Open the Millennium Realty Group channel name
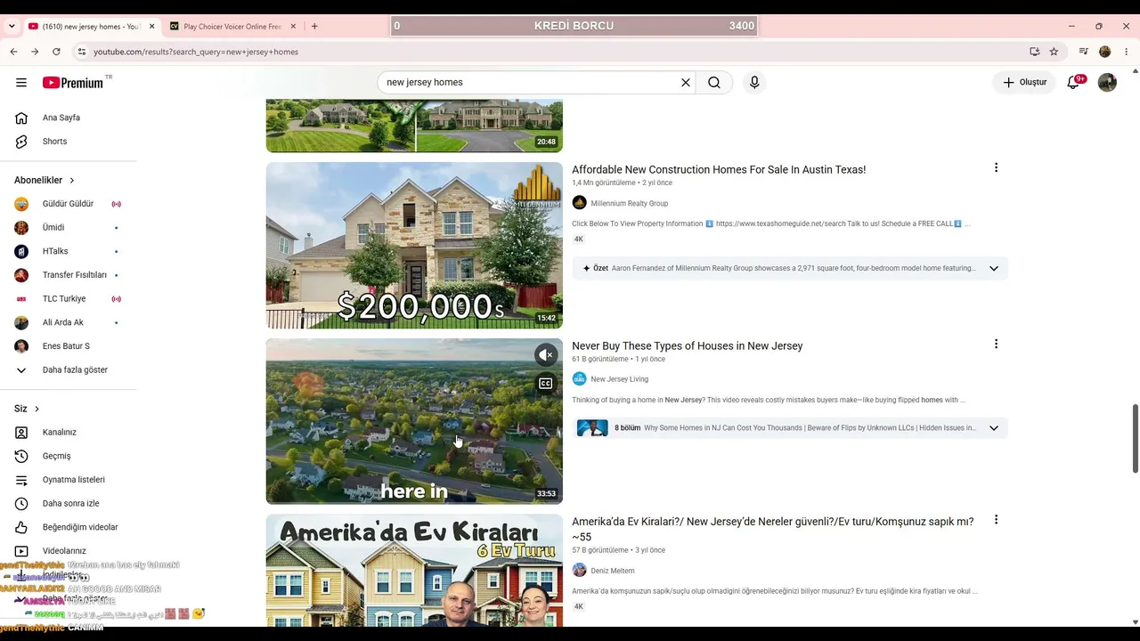Viewport: 1140px width, 641px height. point(630,204)
